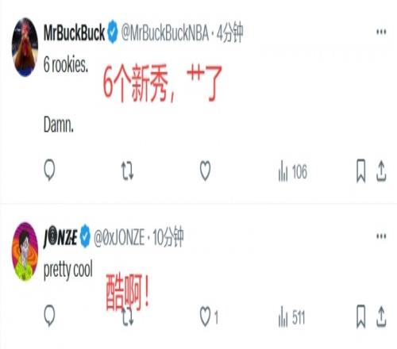Open the 4分钟 timestamp of MrBuckBuck tweet

tap(229, 33)
